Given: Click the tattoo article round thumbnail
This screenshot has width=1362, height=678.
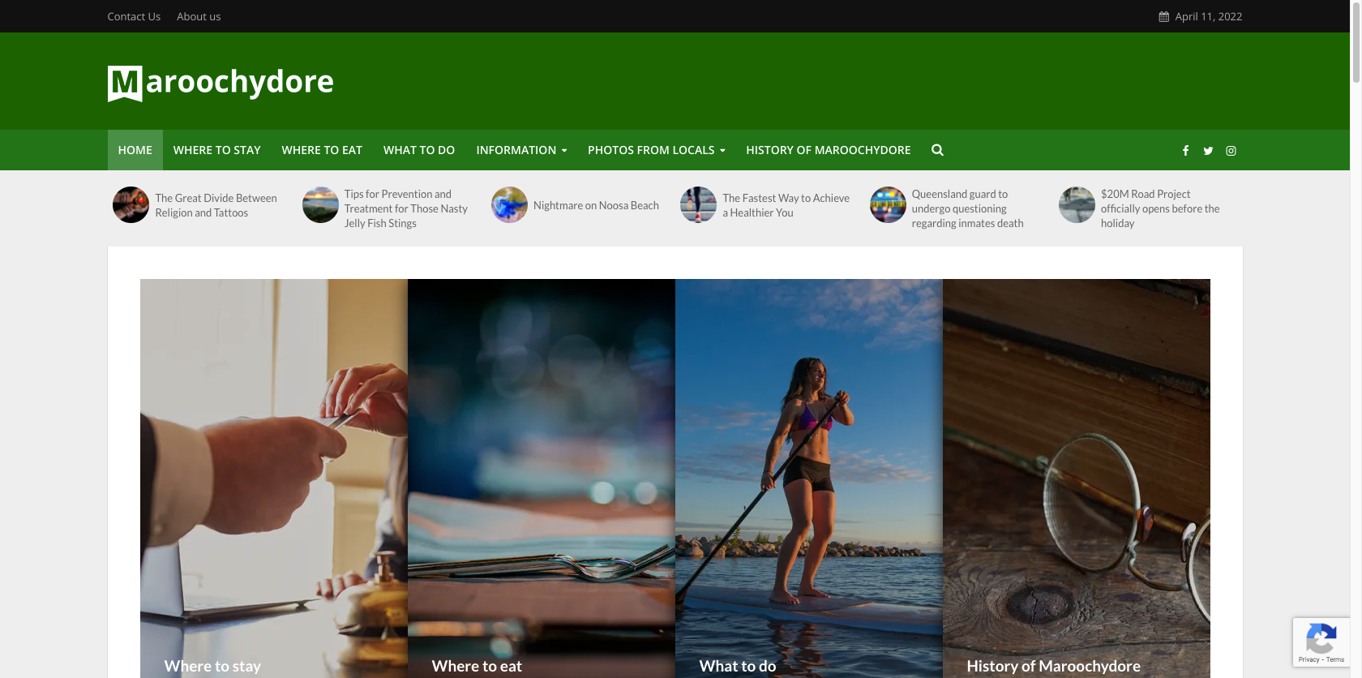Looking at the screenshot, I should [x=131, y=205].
